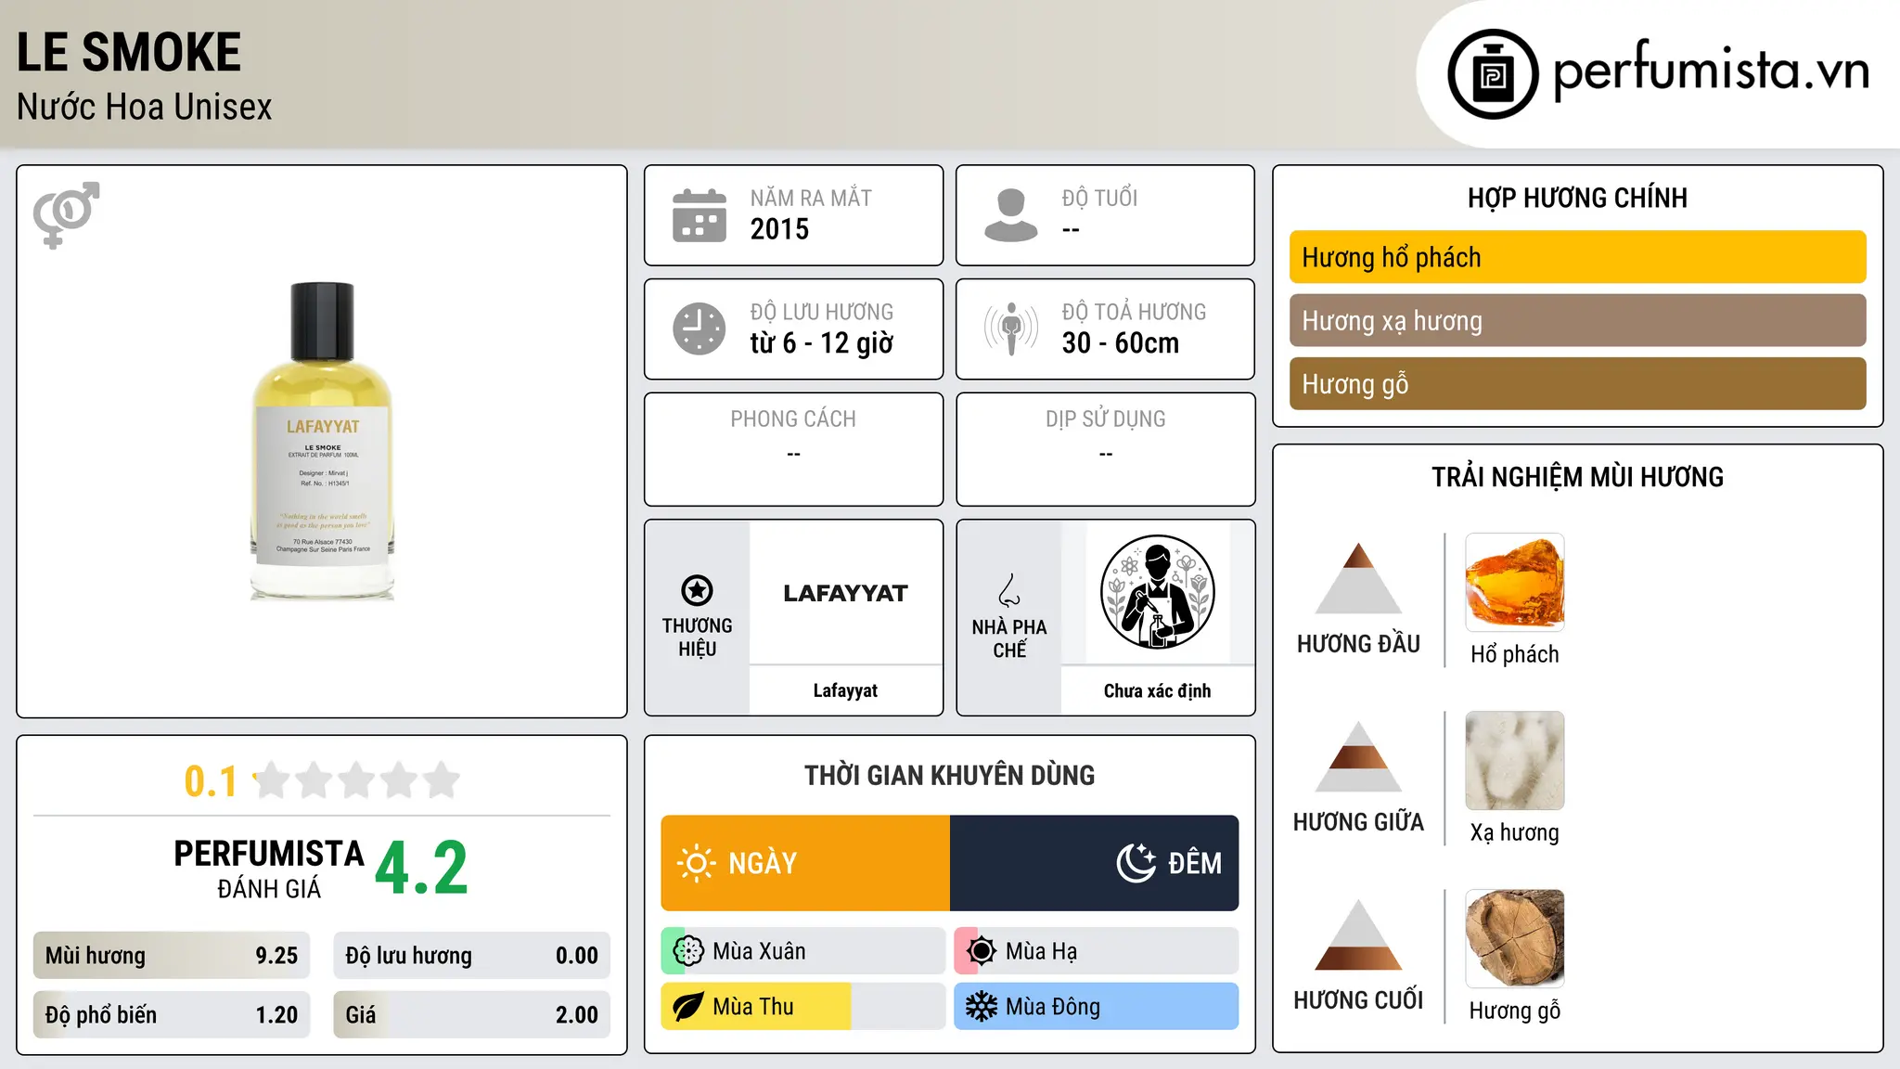
Task: Click the perfumista.vn bottle logo icon
Action: [1493, 74]
